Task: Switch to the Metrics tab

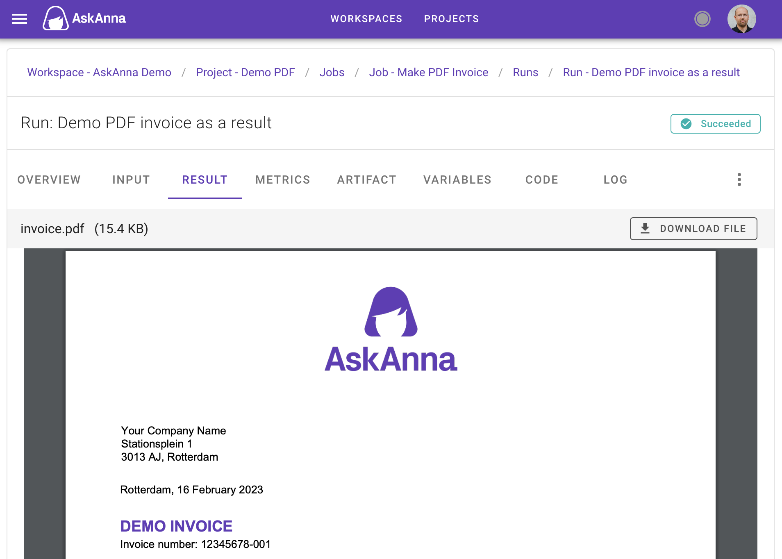Action: 283,180
